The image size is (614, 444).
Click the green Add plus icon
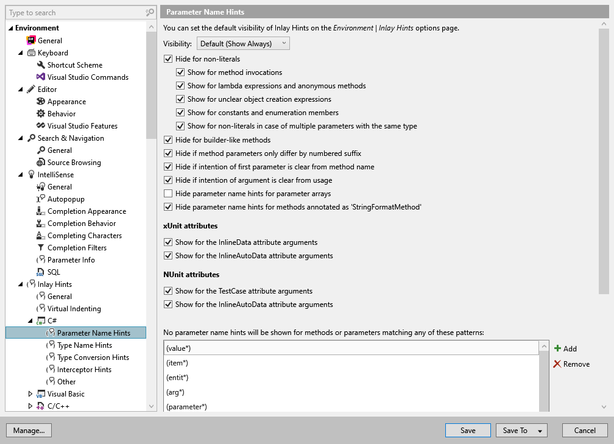coord(558,348)
